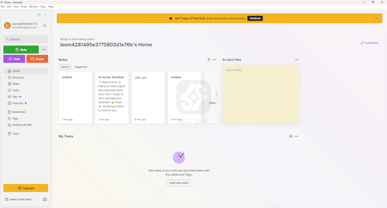Open more options next to Note button
Viewport: 387px width, 208px height.
44,50
